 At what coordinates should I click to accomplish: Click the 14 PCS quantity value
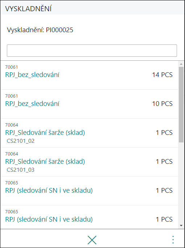pos(162,75)
